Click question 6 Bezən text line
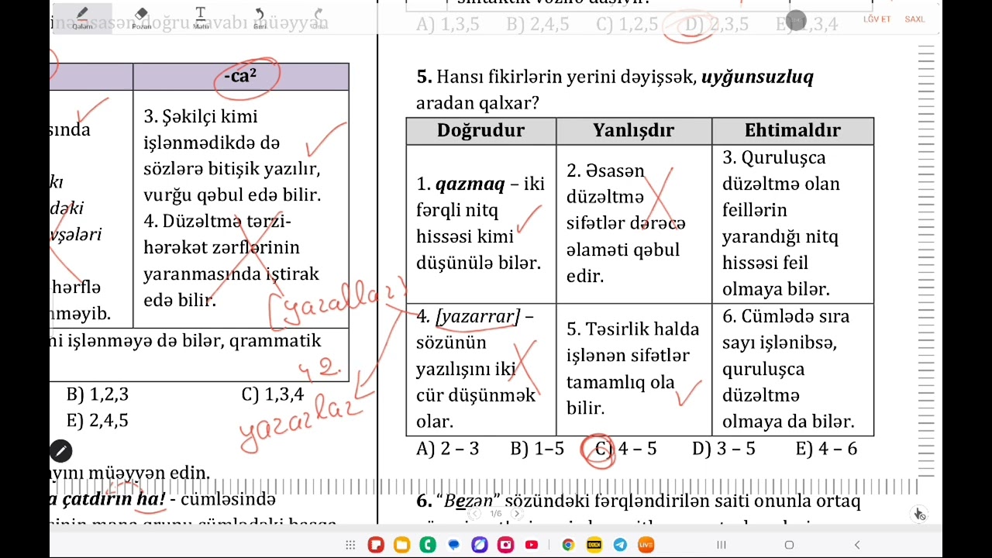 coord(639,501)
